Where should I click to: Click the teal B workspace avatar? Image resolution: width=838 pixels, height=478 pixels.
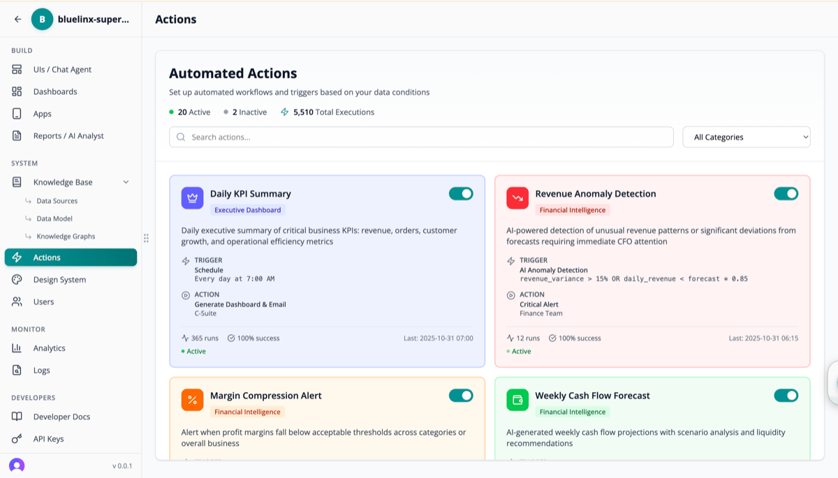point(42,20)
